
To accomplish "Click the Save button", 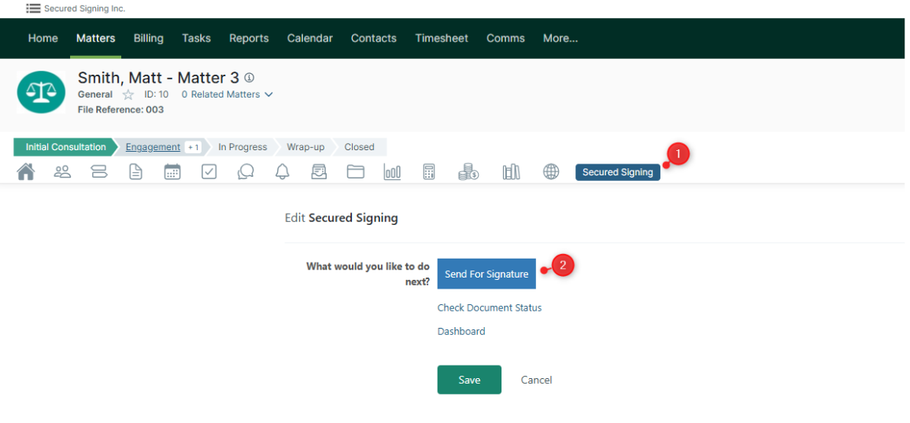I will tap(469, 380).
